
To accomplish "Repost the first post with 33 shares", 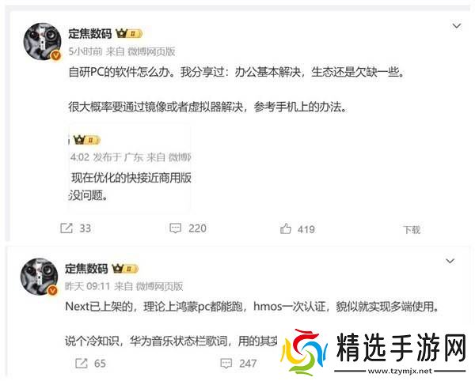I will click(66, 228).
